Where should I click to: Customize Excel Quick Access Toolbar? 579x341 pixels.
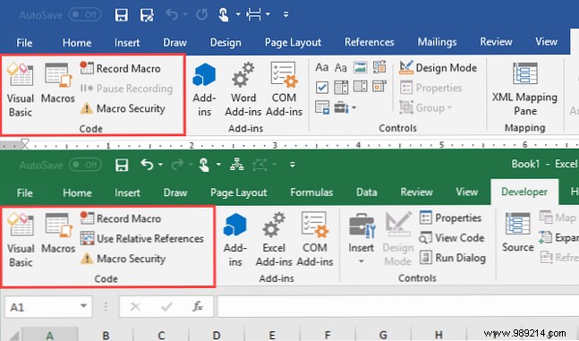pos(293,165)
